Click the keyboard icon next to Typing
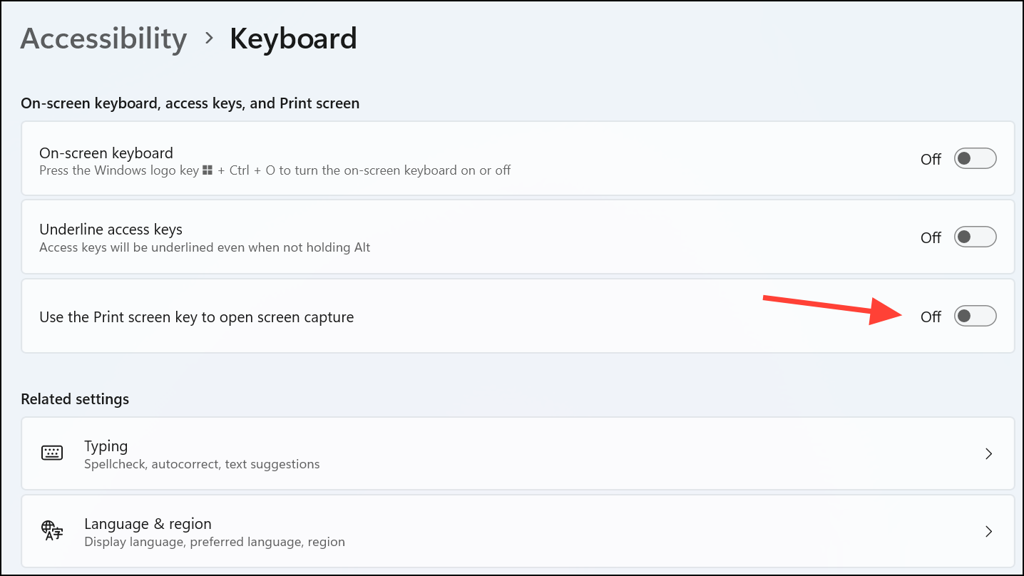Image resolution: width=1024 pixels, height=576 pixels. pyautogui.click(x=51, y=453)
